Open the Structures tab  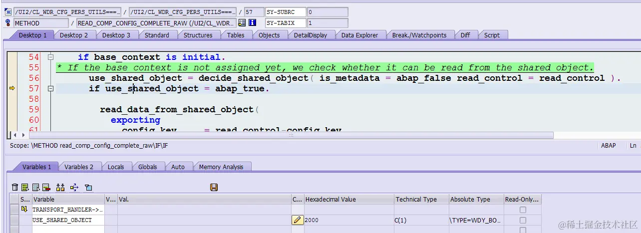[x=198, y=35]
